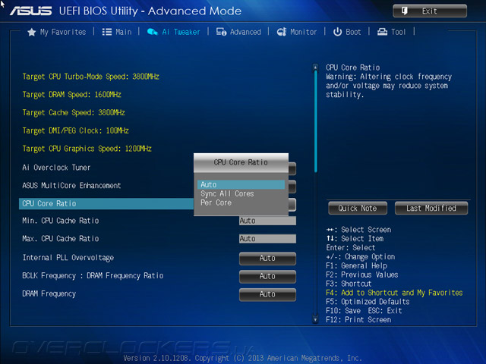The height and width of the screenshot is (364, 486).
Task: Click the Monitor gauge icon
Action: 282,32
